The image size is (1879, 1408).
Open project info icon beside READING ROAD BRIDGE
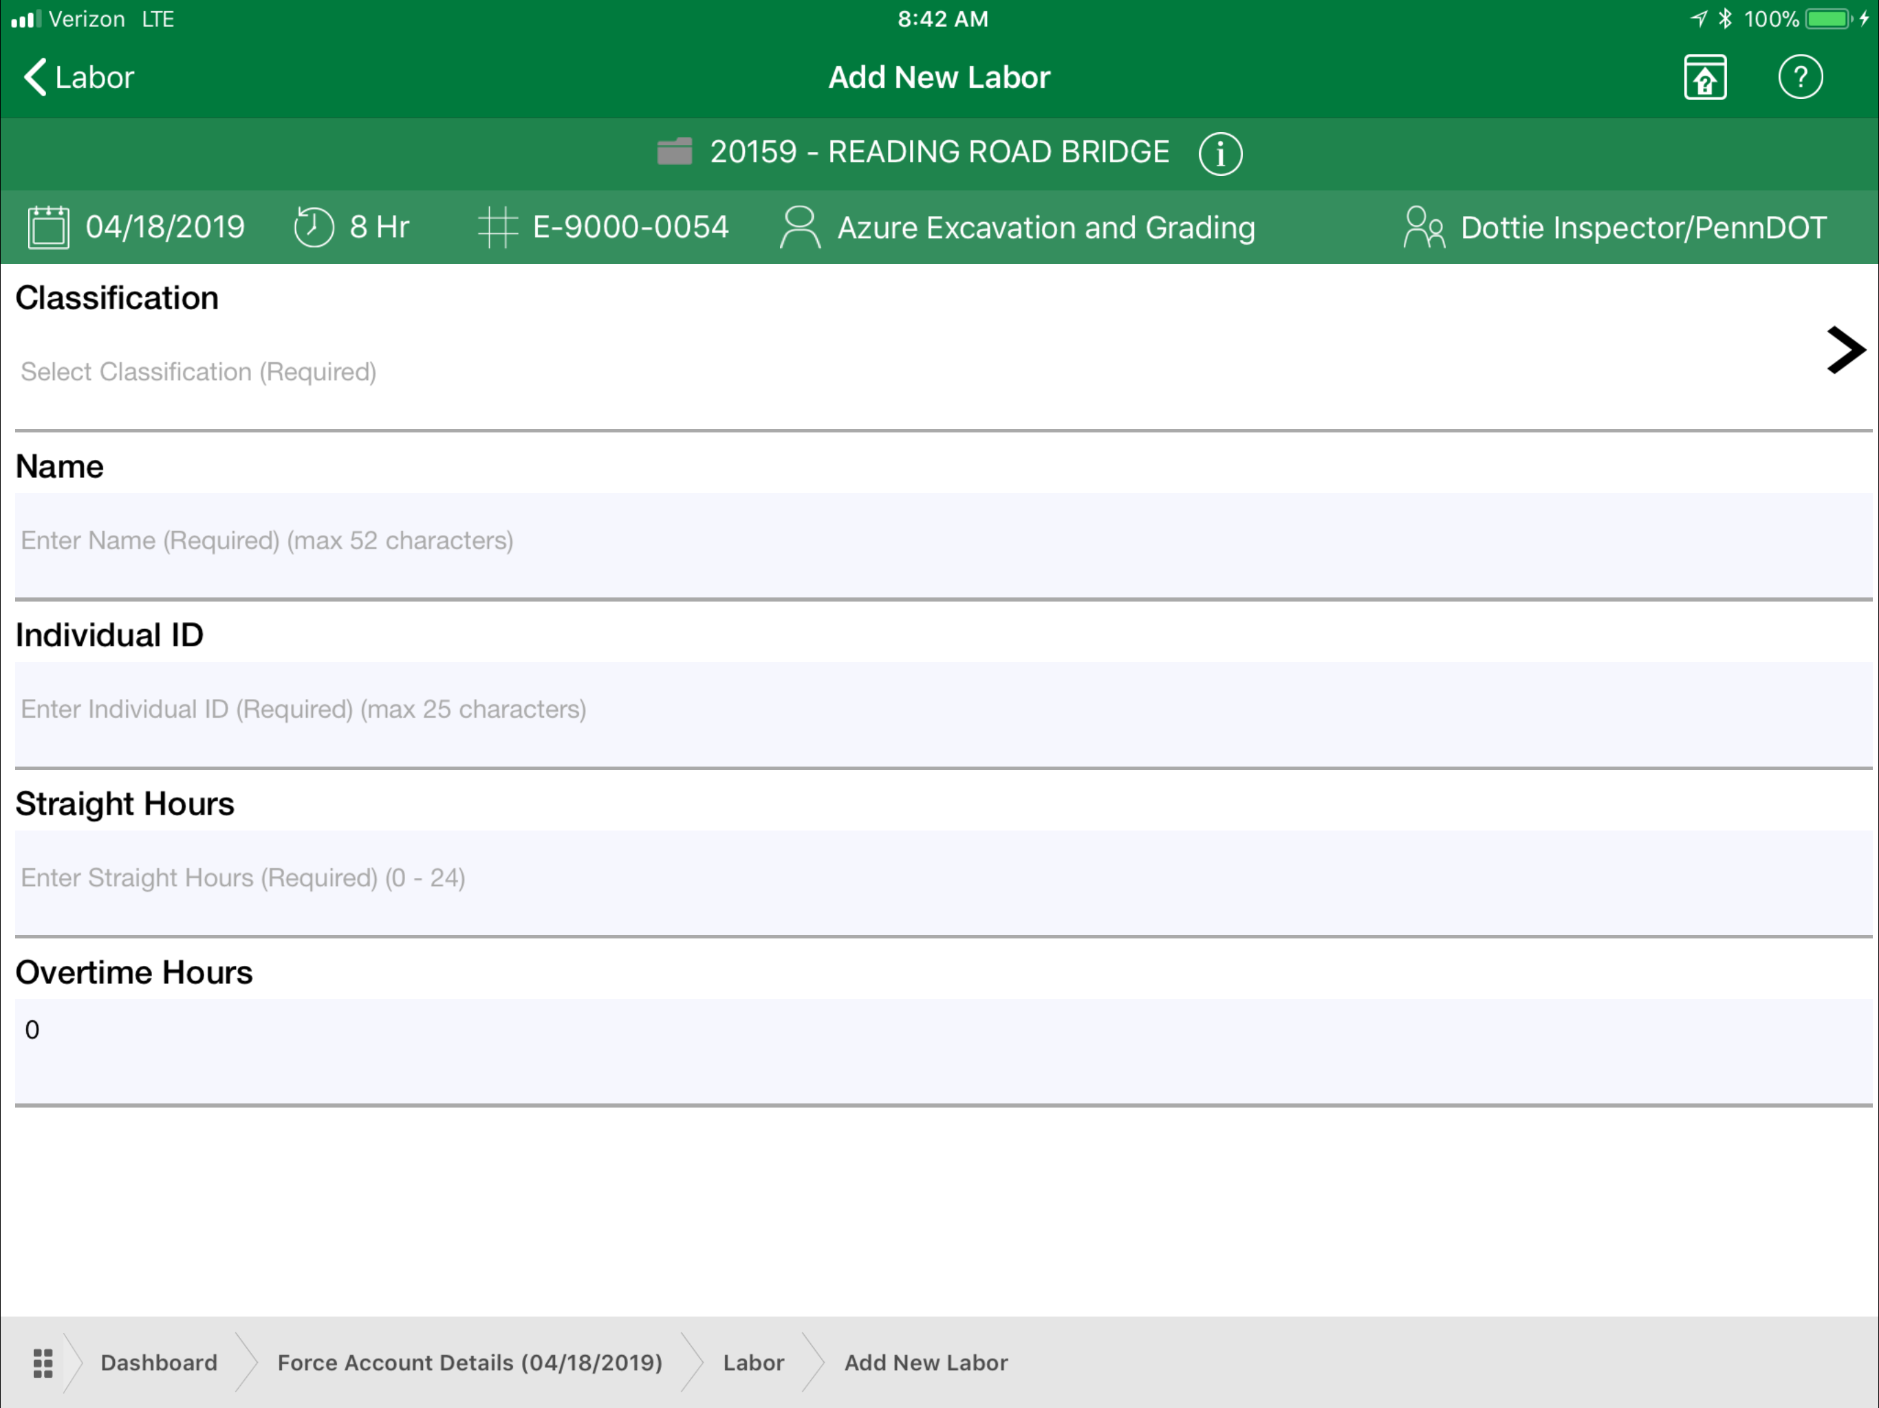(1220, 154)
